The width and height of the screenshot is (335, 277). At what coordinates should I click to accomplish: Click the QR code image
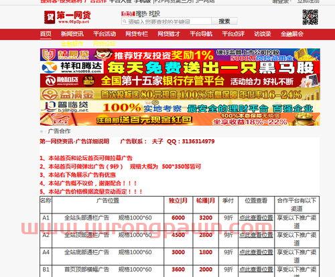click(x=310, y=17)
